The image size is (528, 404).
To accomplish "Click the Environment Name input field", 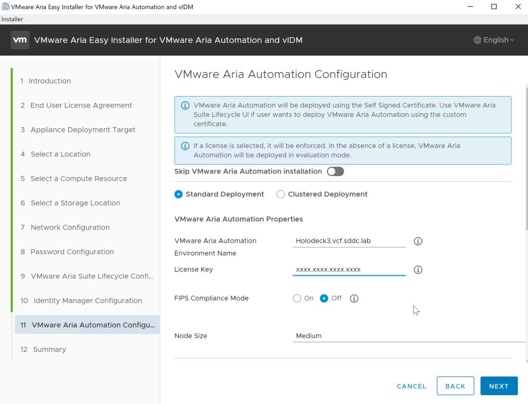I will pos(349,241).
